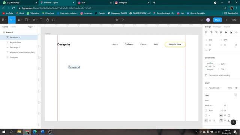Click the user avatar in Figma toolbar
Screen dimensions: 240x135
click(x=208, y=20)
